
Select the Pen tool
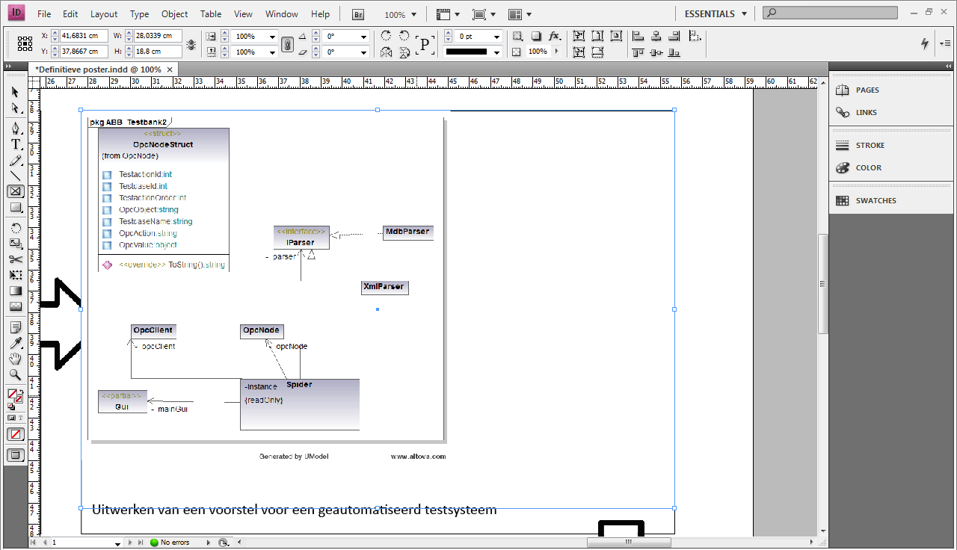point(15,128)
